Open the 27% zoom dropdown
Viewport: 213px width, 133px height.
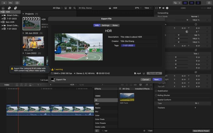(138, 8)
